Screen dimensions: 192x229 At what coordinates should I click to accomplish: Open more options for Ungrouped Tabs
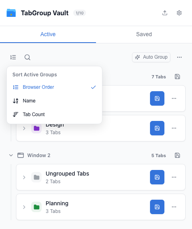pyautogui.click(x=174, y=177)
